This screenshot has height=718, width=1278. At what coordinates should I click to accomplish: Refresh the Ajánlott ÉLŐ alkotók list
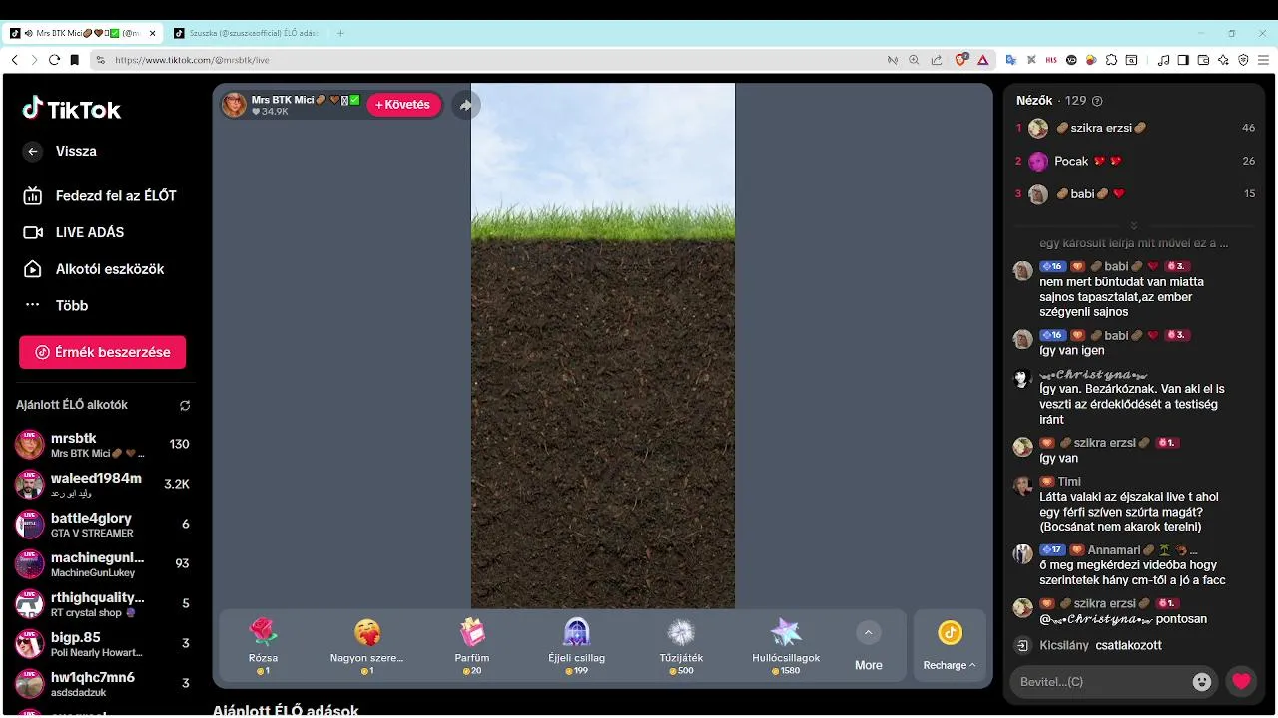185,406
